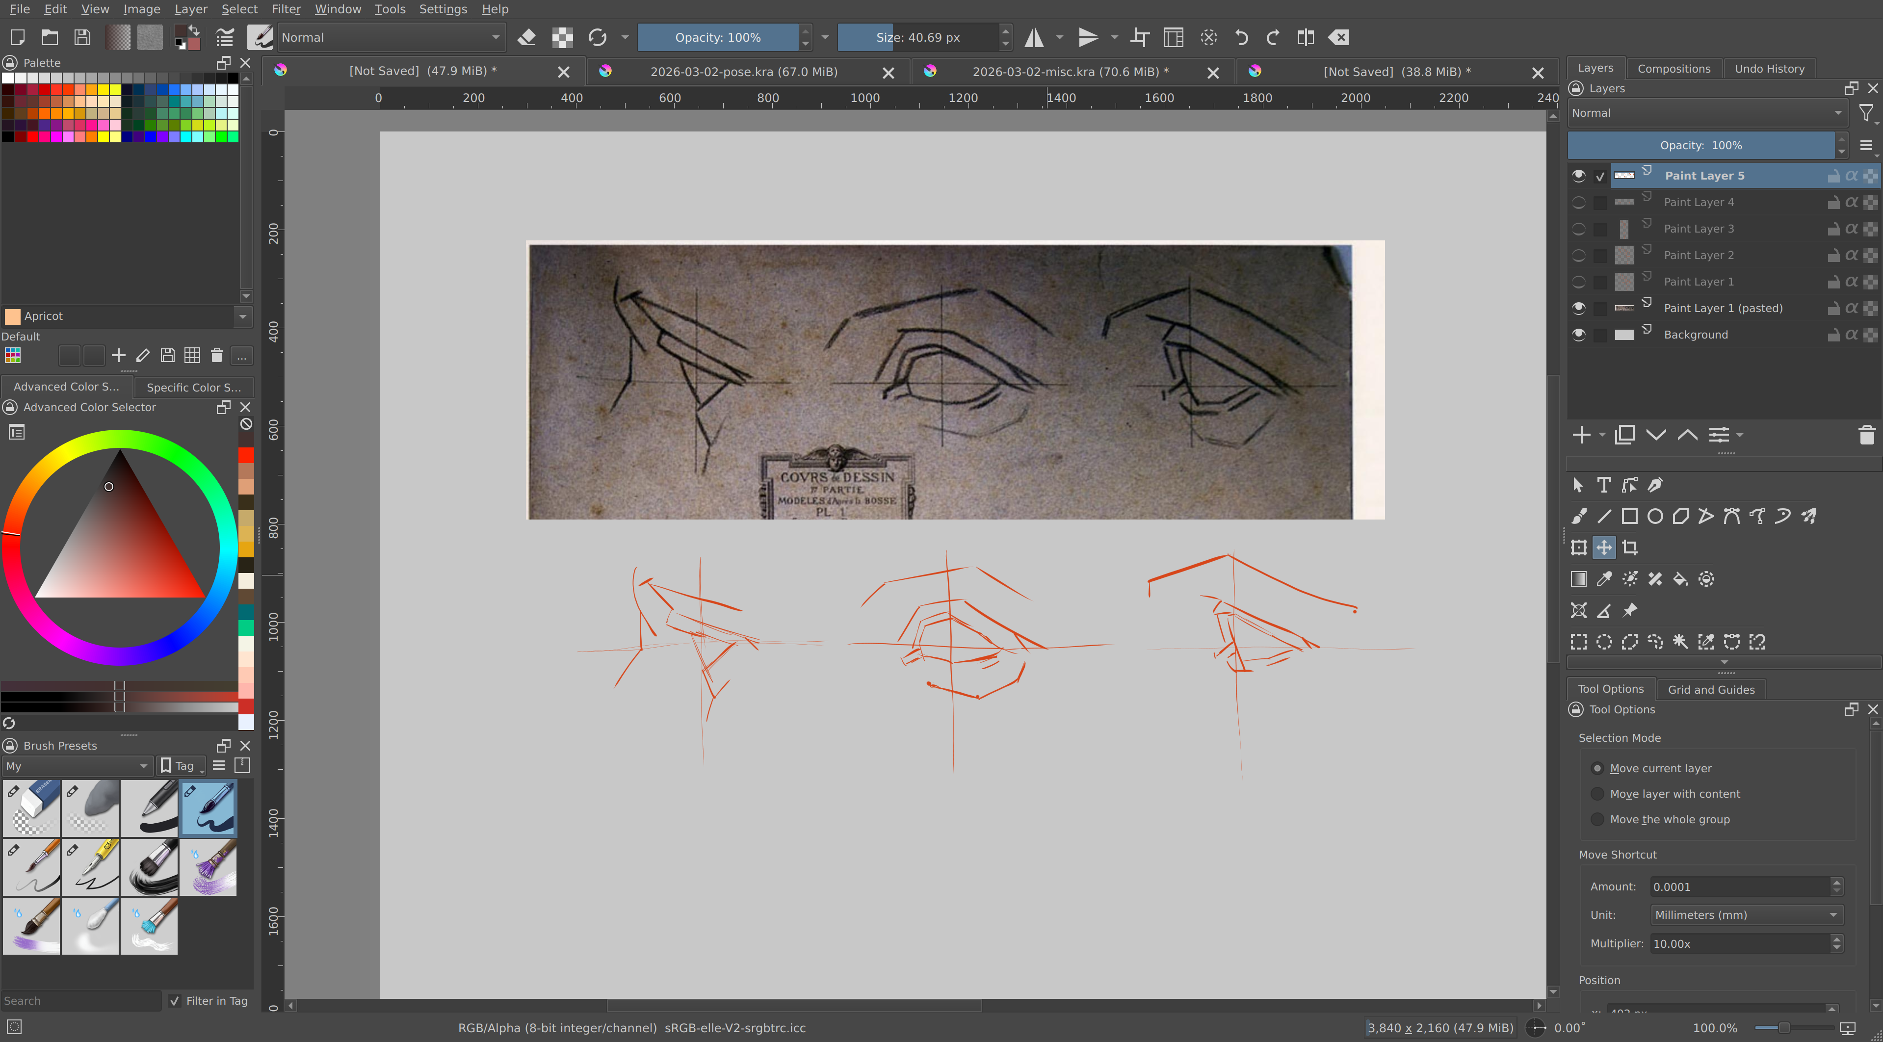Hide the Background layer
This screenshot has height=1042, width=1883.
[1578, 335]
